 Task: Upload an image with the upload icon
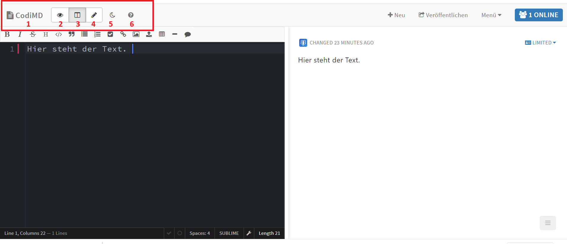click(149, 34)
